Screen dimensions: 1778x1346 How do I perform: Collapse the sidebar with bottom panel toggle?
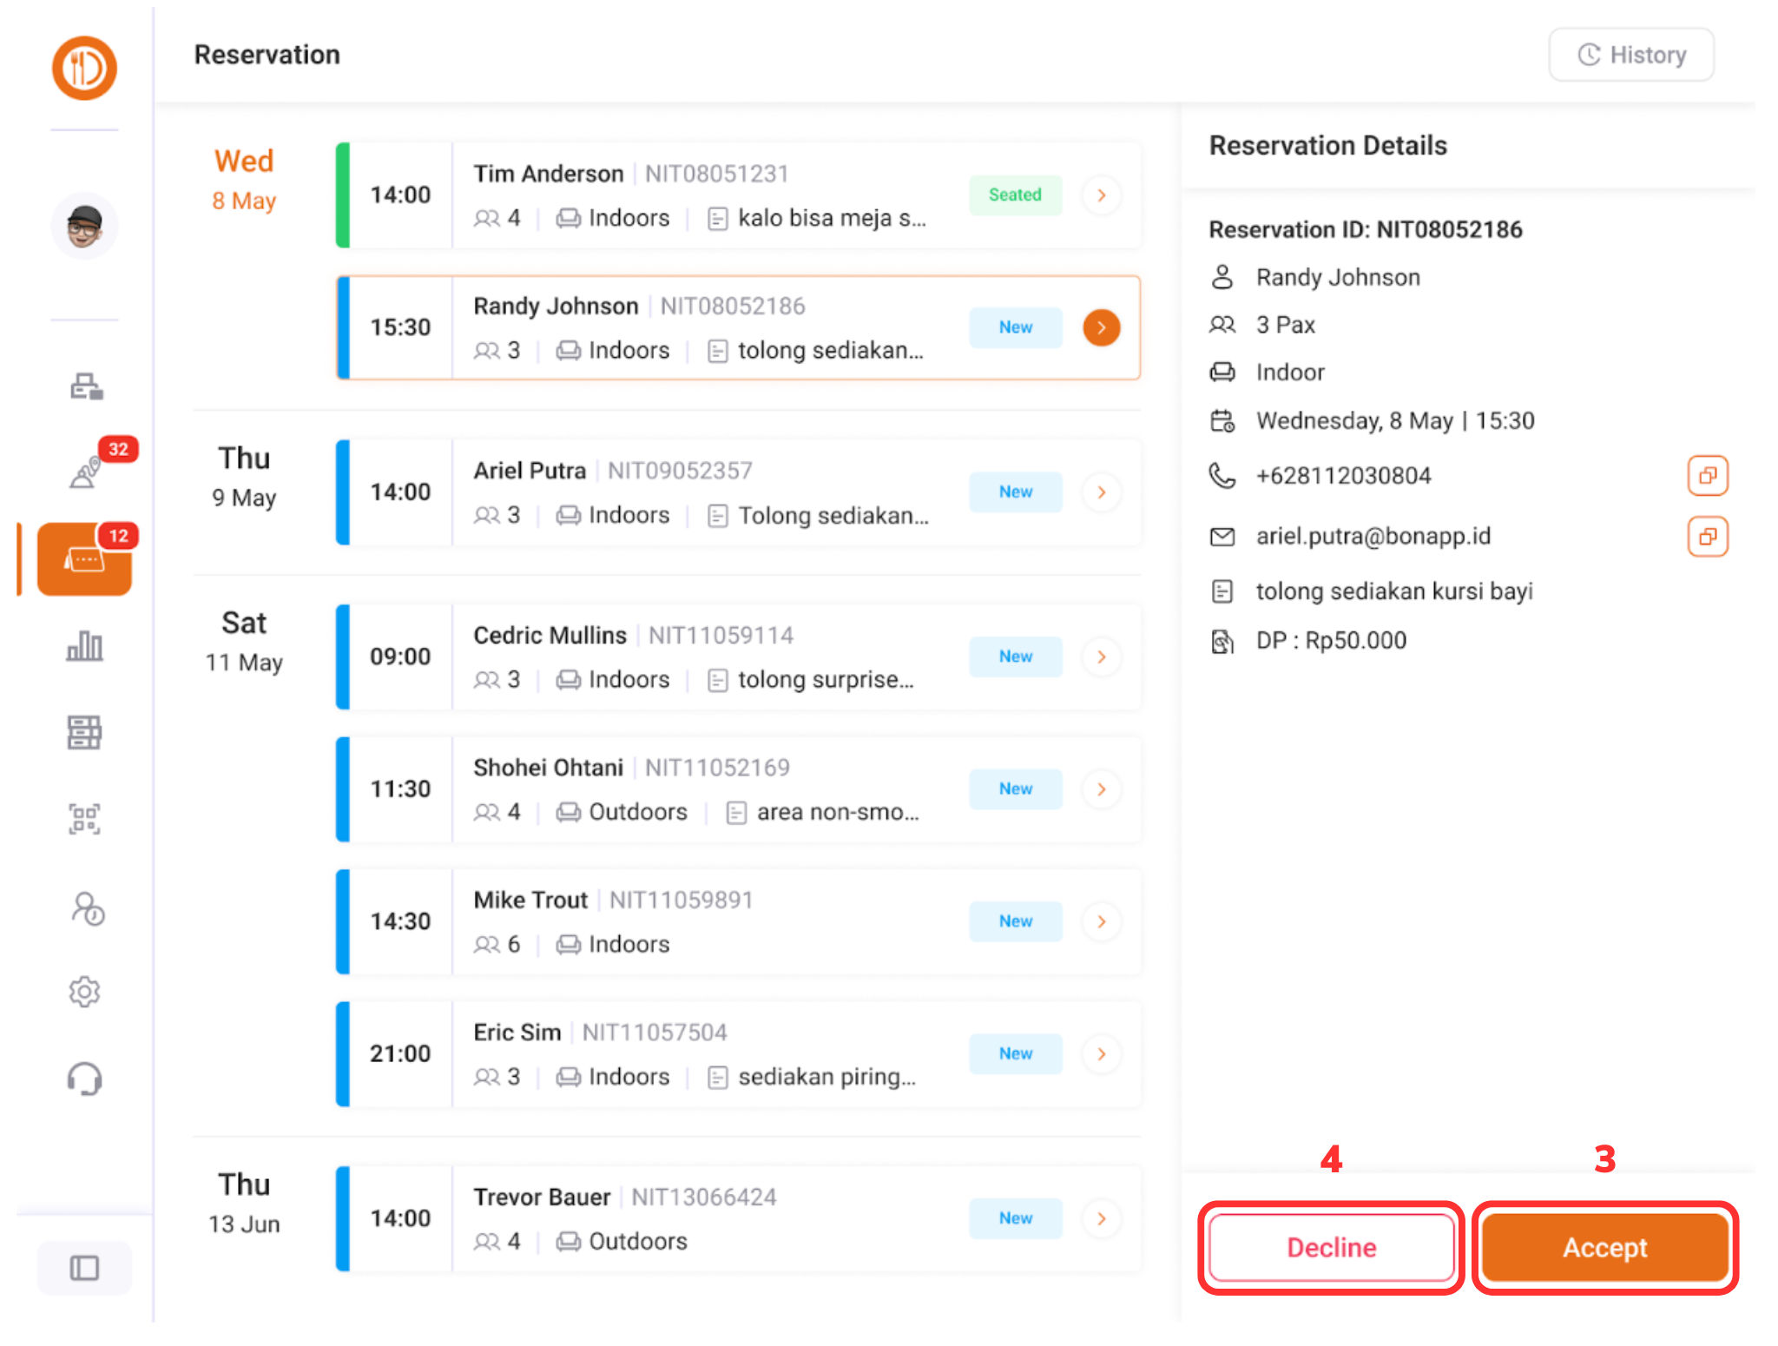click(x=84, y=1268)
